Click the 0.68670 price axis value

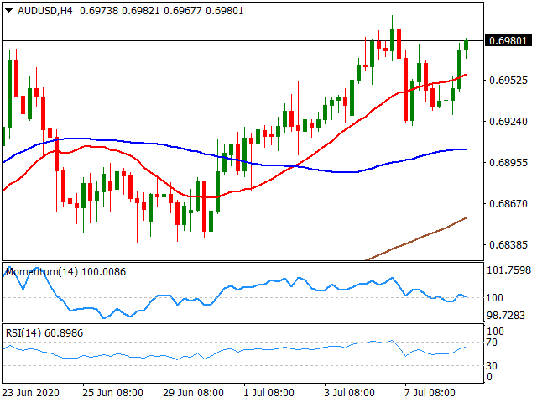click(x=508, y=203)
